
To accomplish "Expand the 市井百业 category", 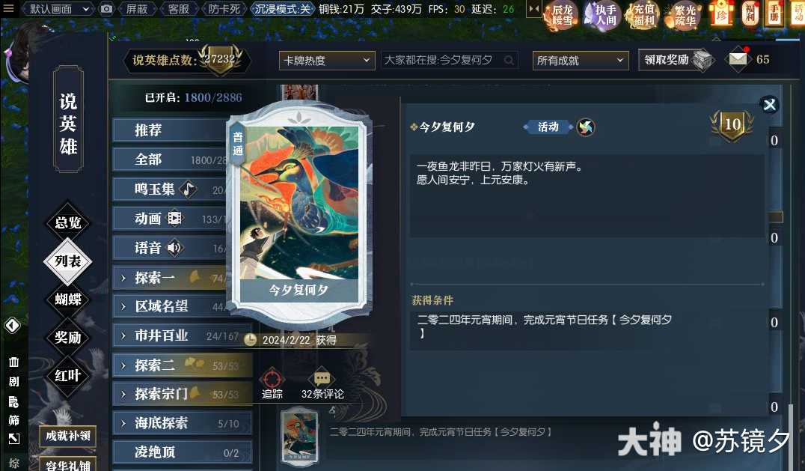I will click(x=183, y=336).
